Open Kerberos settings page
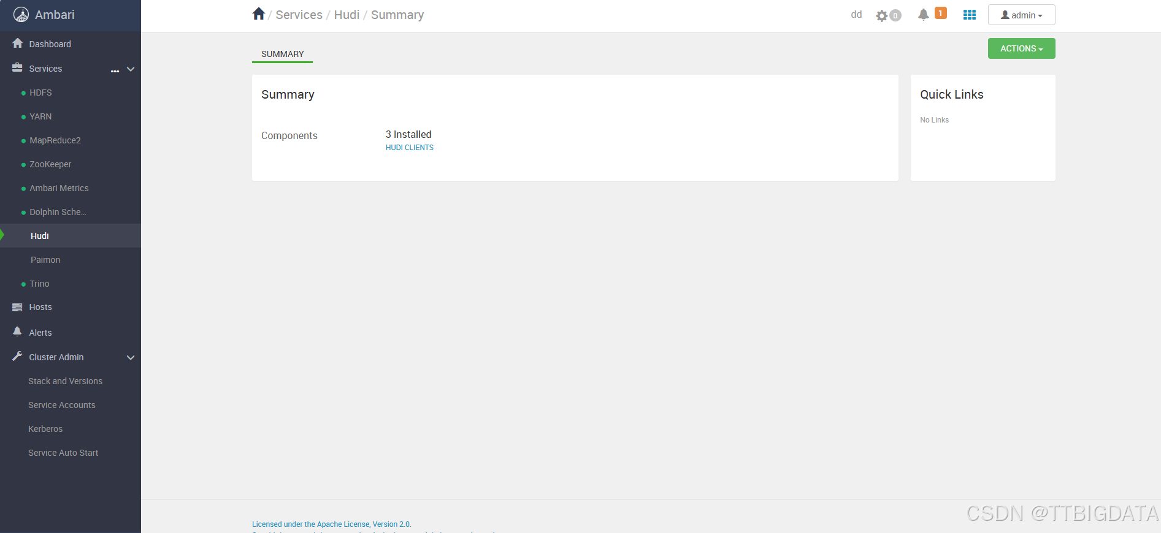Image resolution: width=1161 pixels, height=533 pixels. point(45,429)
